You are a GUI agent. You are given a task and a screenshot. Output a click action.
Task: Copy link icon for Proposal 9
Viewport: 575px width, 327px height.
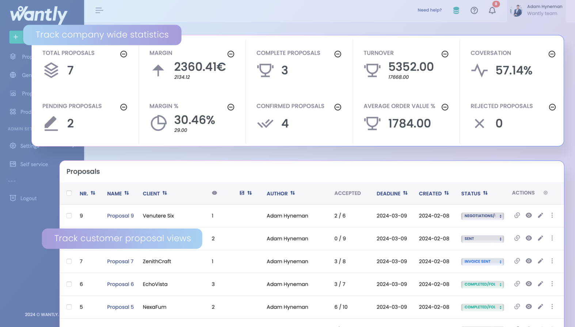(x=517, y=215)
